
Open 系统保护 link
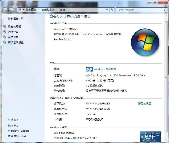(13, 37)
